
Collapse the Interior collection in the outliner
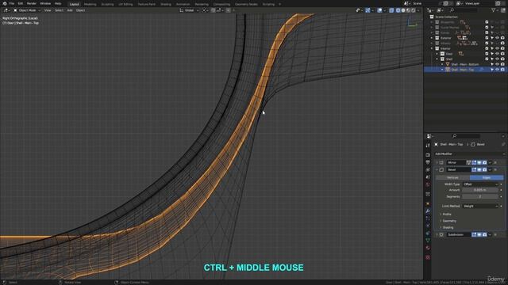432,48
